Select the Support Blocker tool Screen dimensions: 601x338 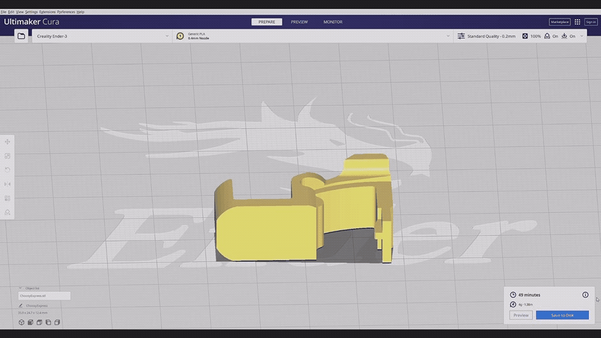coord(8,212)
